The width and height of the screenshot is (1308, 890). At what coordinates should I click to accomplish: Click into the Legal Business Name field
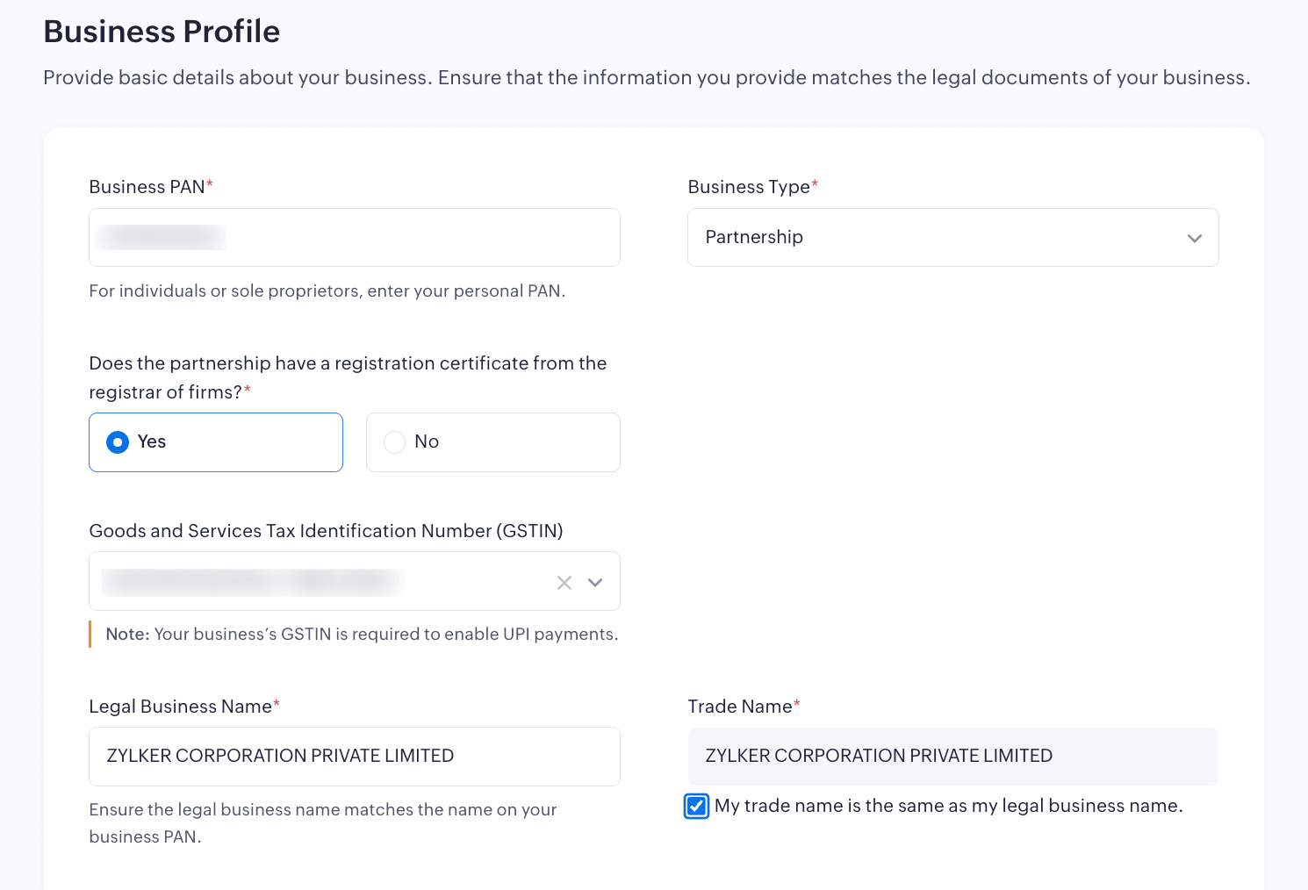[x=354, y=756]
